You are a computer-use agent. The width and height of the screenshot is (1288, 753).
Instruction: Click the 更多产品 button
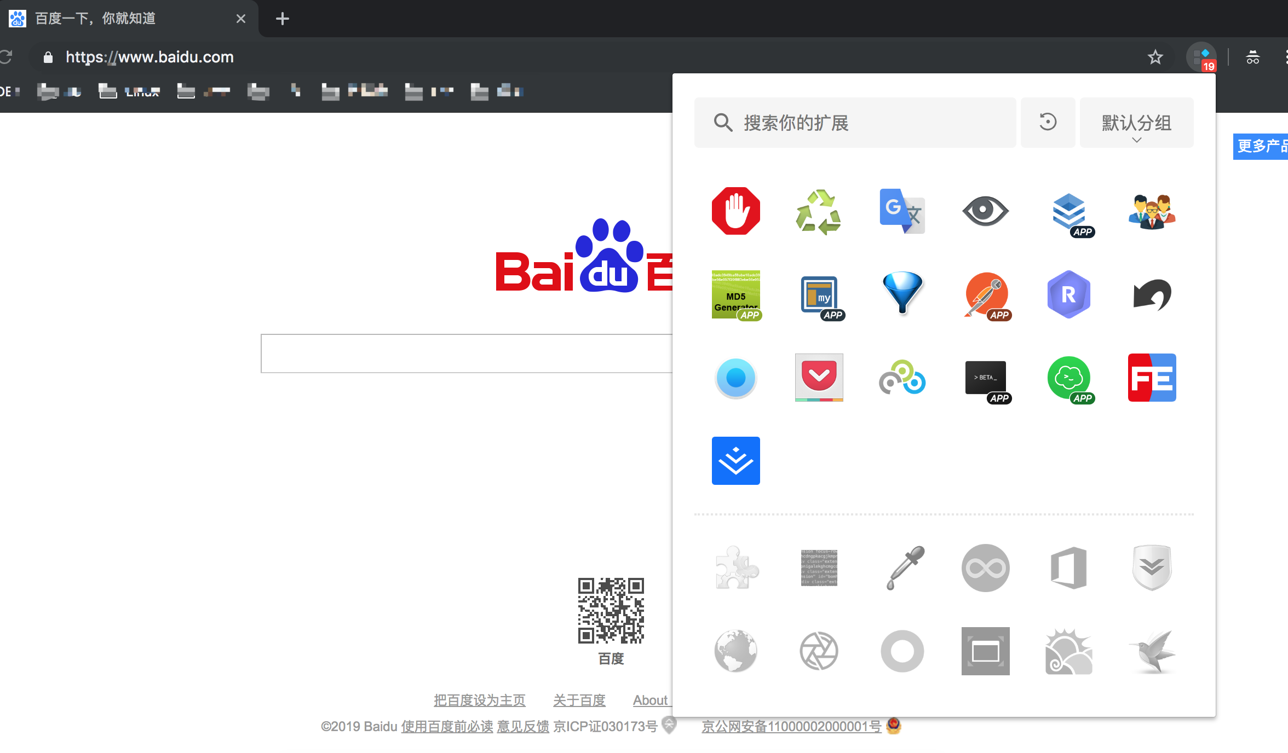[1261, 146]
